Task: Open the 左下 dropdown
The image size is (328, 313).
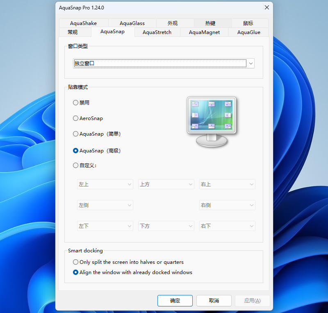Action: pos(105,226)
